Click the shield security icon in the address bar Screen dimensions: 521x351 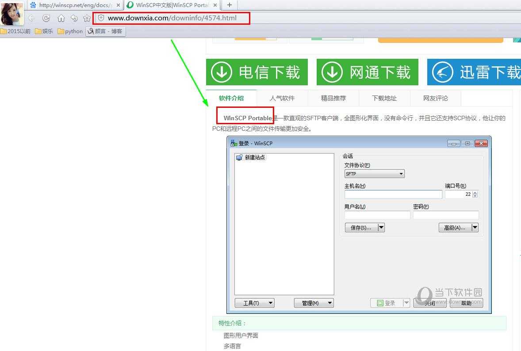[x=101, y=18]
